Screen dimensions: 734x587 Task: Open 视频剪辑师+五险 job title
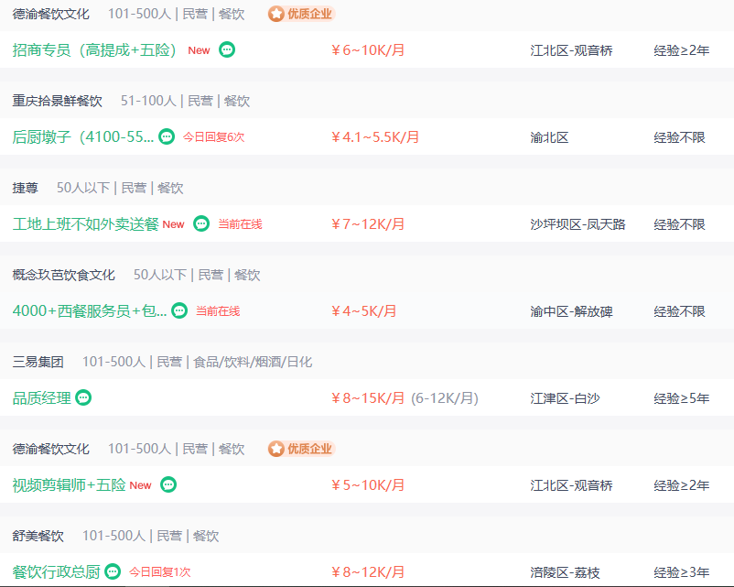(69, 485)
